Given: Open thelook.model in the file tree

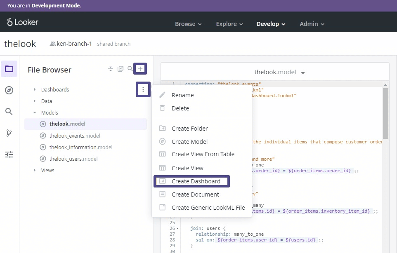Looking at the screenshot, I should click(85, 124).
